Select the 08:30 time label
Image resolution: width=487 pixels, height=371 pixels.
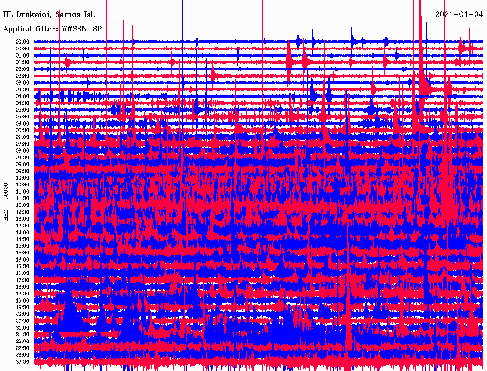point(22,157)
